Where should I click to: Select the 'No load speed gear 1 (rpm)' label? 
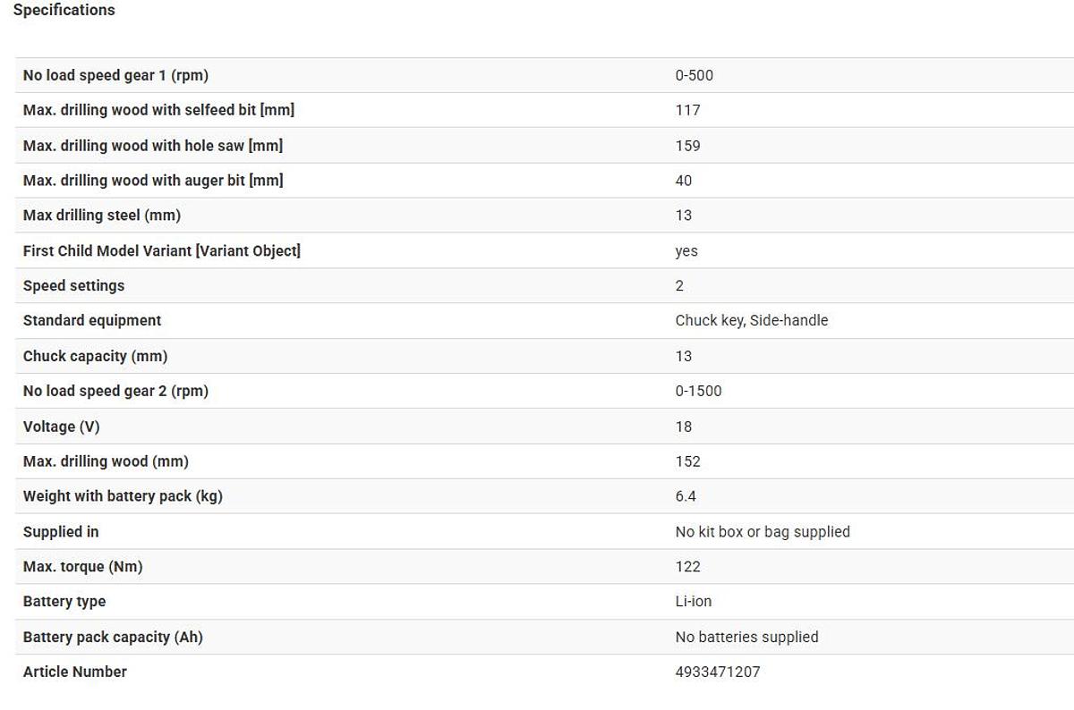pos(115,75)
